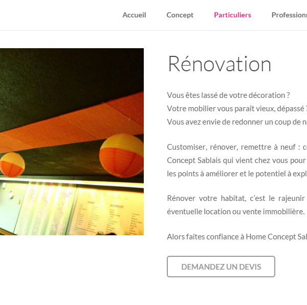The width and height of the screenshot is (307, 305).
Task: Click the DEMANDEZ UN DEVIS button
Action: coord(221,267)
